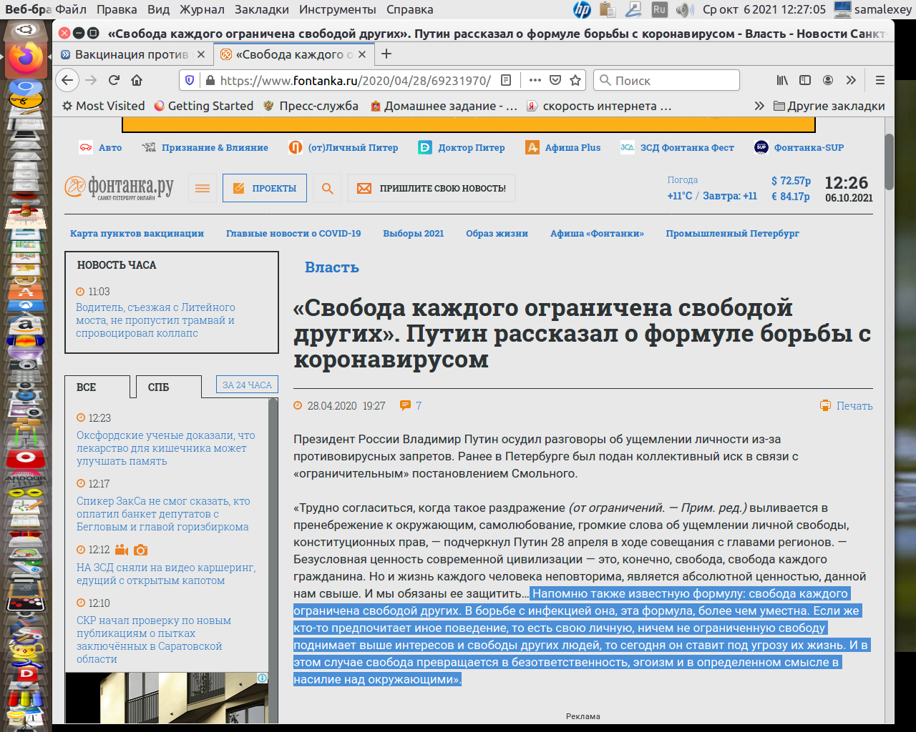Open (от)Личный Питер link
Screen dimensions: 916x732
click(343, 147)
